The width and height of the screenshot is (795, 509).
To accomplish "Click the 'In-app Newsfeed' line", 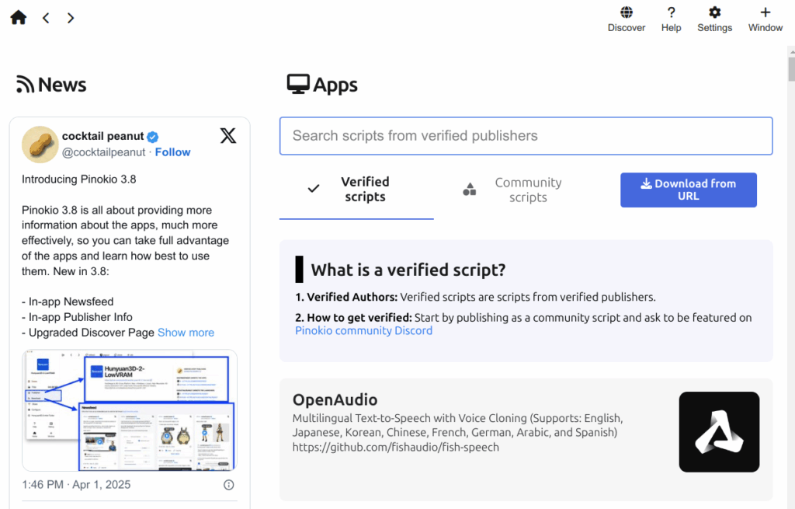I will (x=68, y=302).
